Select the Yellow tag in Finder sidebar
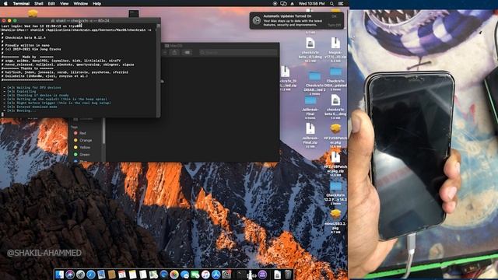This screenshot has width=498, height=280. [82, 147]
